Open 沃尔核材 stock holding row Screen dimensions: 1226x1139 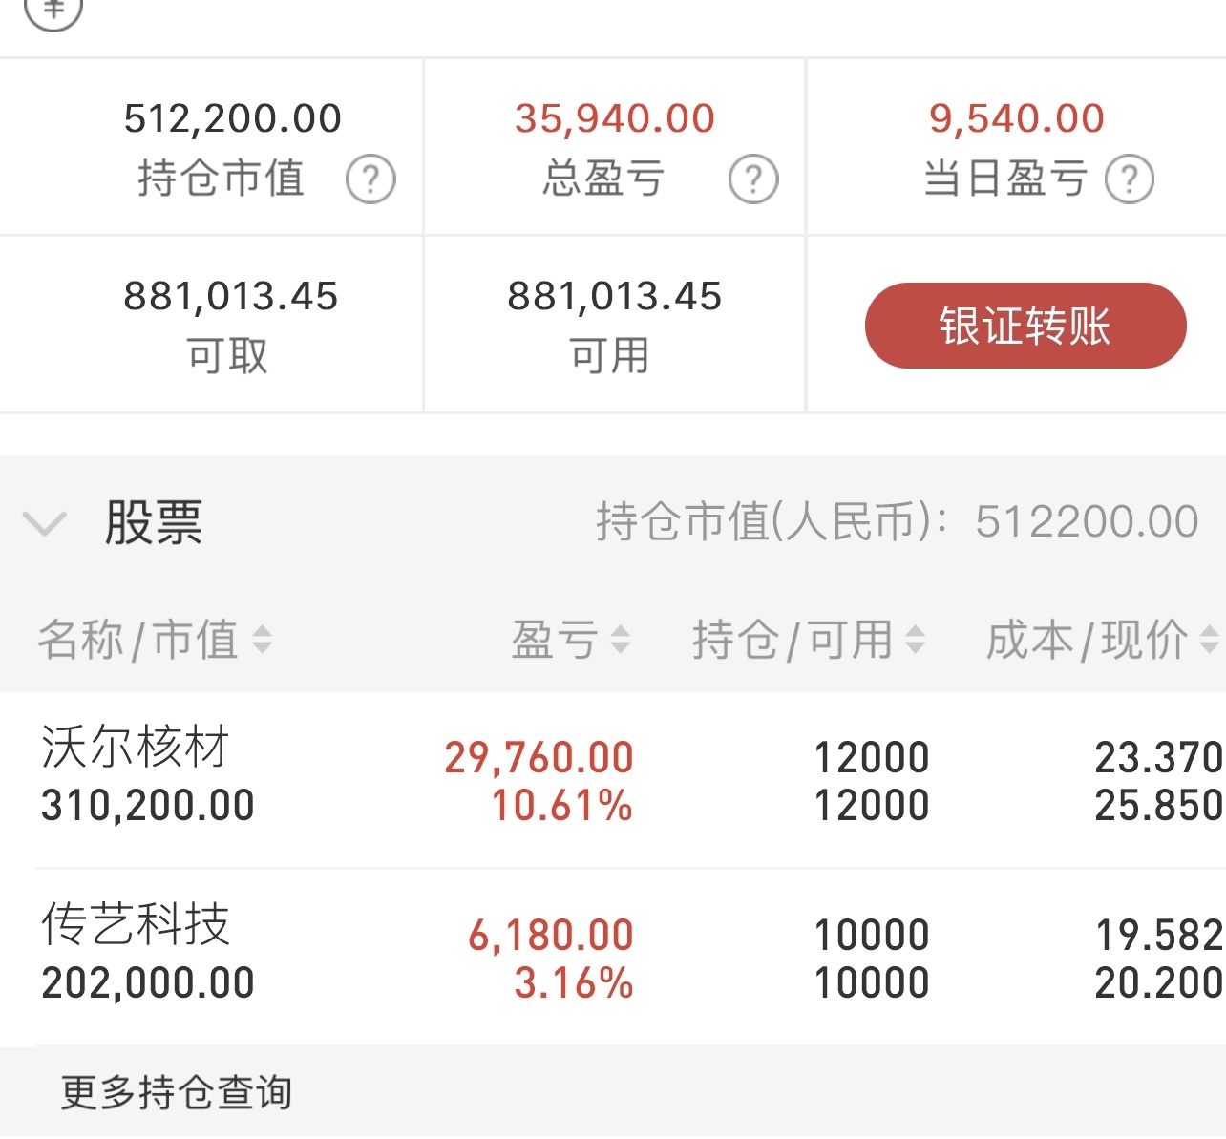coord(613,780)
